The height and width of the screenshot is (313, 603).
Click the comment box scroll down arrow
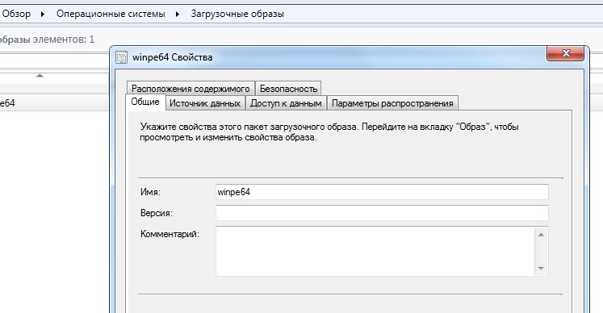tap(541, 269)
